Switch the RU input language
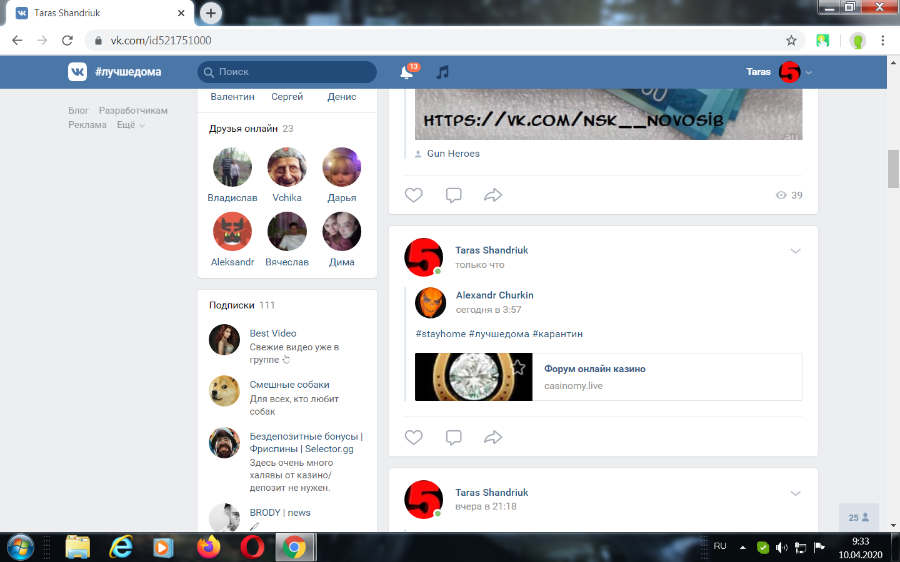Image resolution: width=900 pixels, height=562 pixels. [720, 546]
